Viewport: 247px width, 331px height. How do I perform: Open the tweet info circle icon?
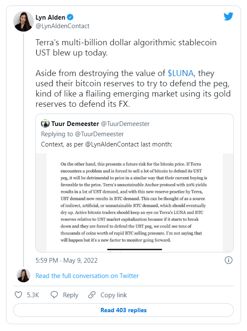coord(228,260)
